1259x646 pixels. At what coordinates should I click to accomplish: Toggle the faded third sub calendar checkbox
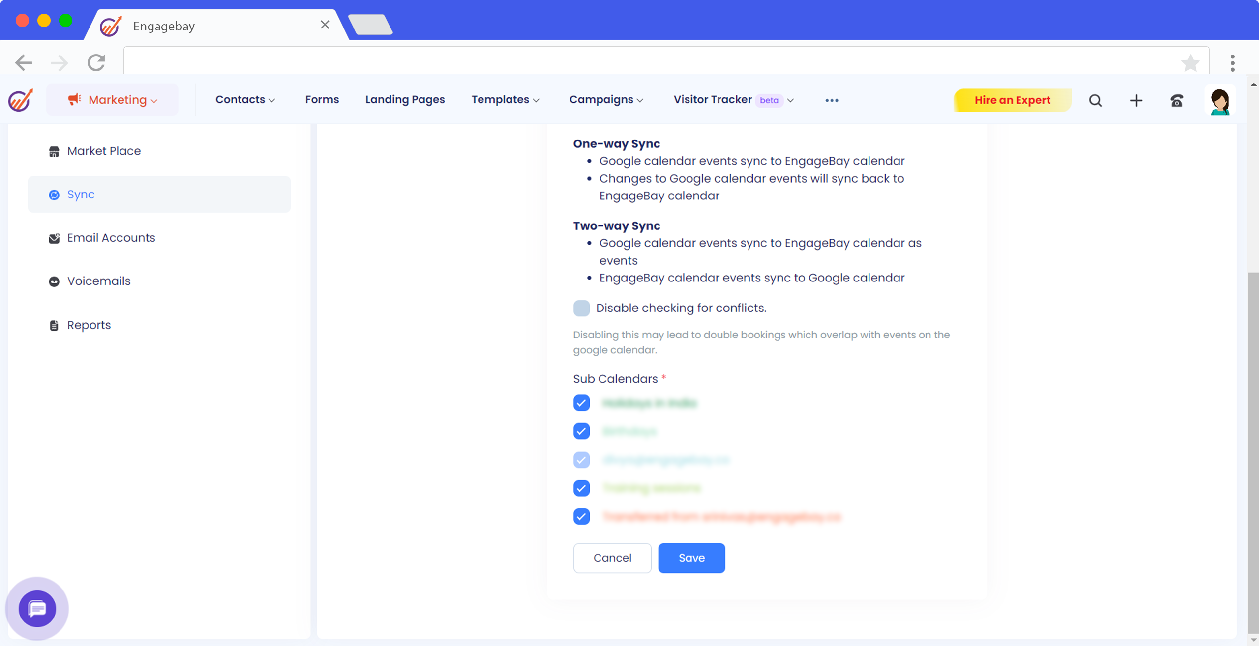tap(581, 460)
